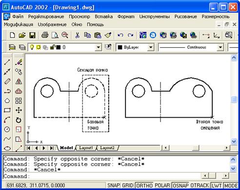Switch to the Layout2 tab
This screenshot has height=190, width=240.
(107, 148)
